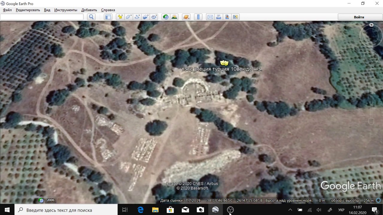Click the North compass marker
Screen dimensions: 383x215
371,25
